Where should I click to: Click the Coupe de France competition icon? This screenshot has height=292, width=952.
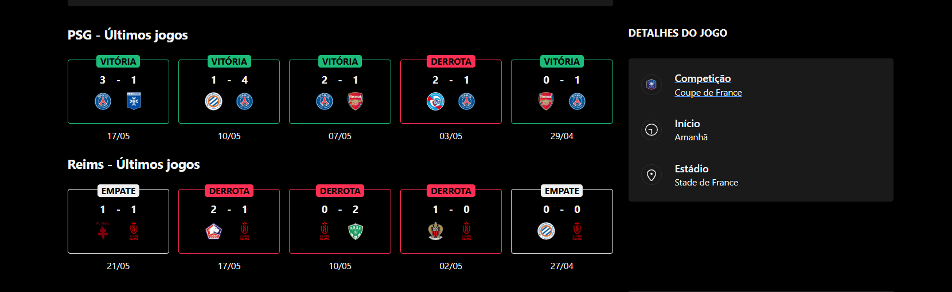(651, 85)
